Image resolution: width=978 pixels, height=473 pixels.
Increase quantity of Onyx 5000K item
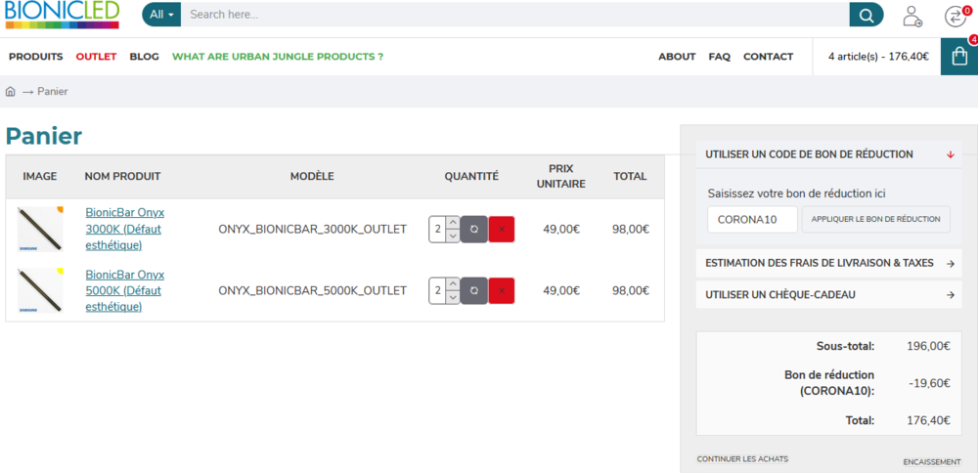(x=454, y=283)
